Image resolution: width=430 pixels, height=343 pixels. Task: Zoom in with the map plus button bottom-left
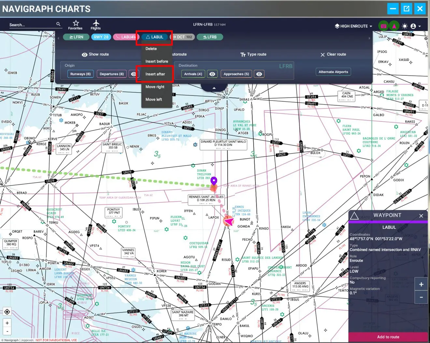click(x=7, y=323)
